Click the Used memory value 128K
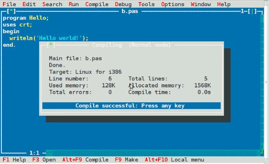 click(108, 86)
